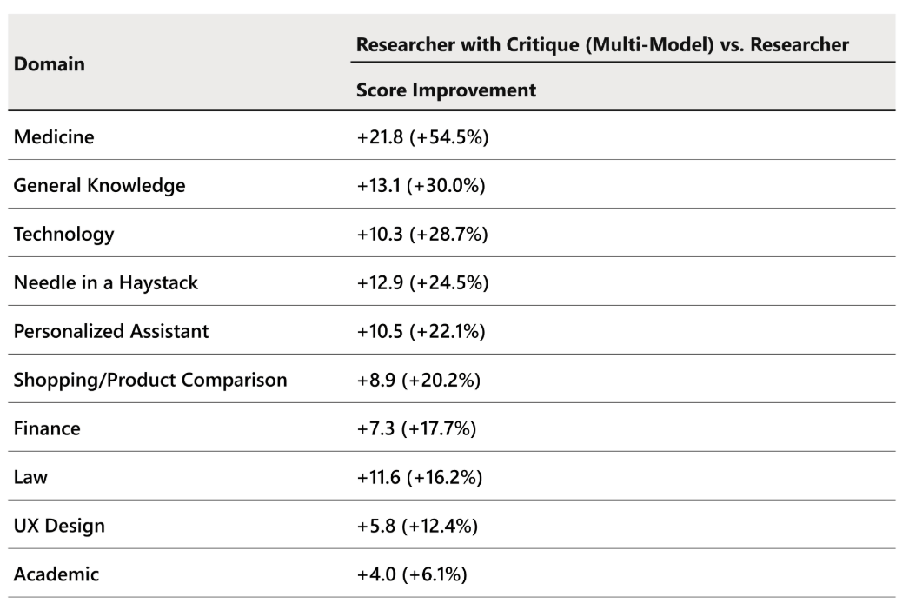Viewport: 909px width, 610px height.
Task: Click the +5.8 (+12.4%) score value
Action: pyautogui.click(x=417, y=526)
